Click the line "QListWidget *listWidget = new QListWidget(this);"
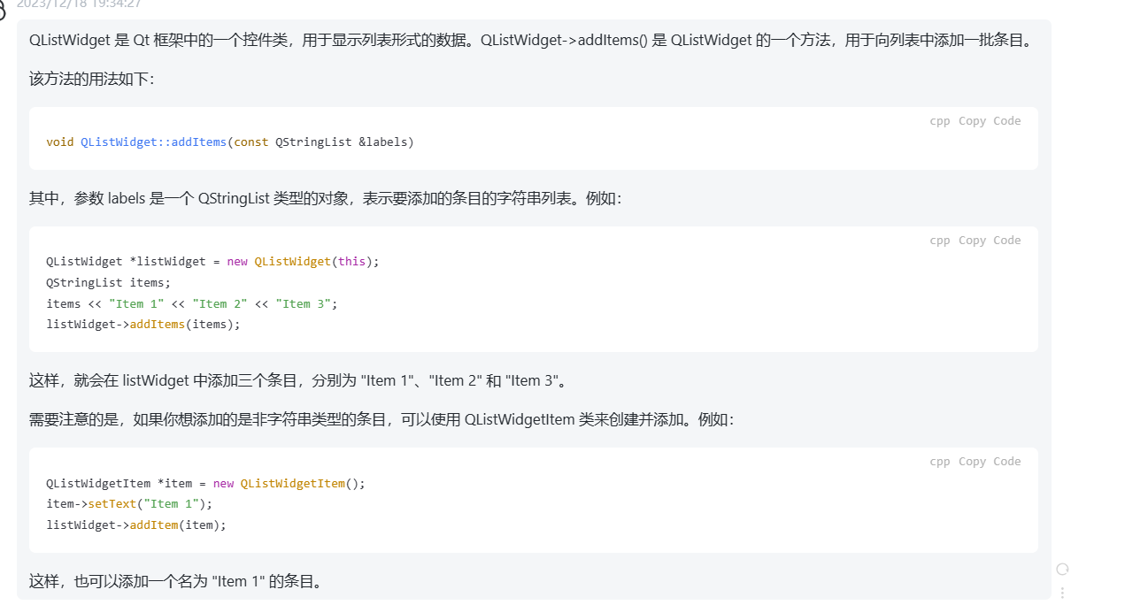 [212, 262]
